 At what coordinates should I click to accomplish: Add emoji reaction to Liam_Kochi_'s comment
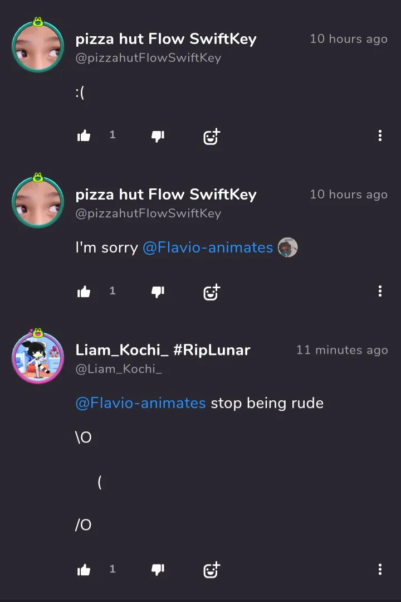[x=212, y=570]
